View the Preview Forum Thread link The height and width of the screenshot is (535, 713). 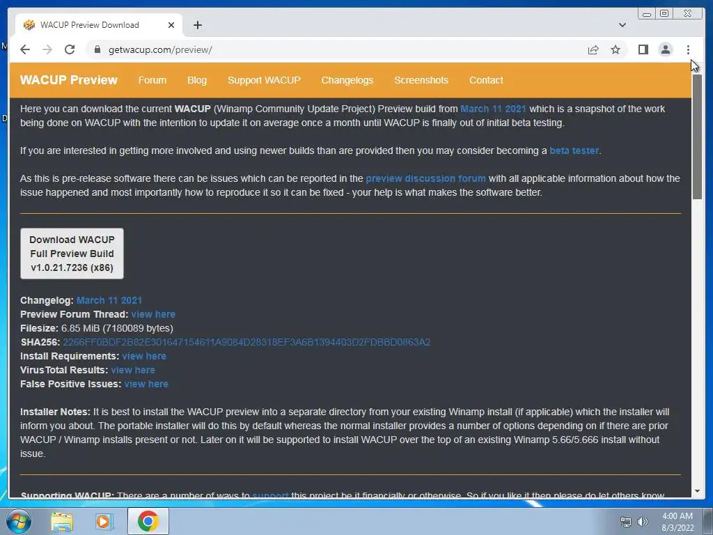click(153, 314)
